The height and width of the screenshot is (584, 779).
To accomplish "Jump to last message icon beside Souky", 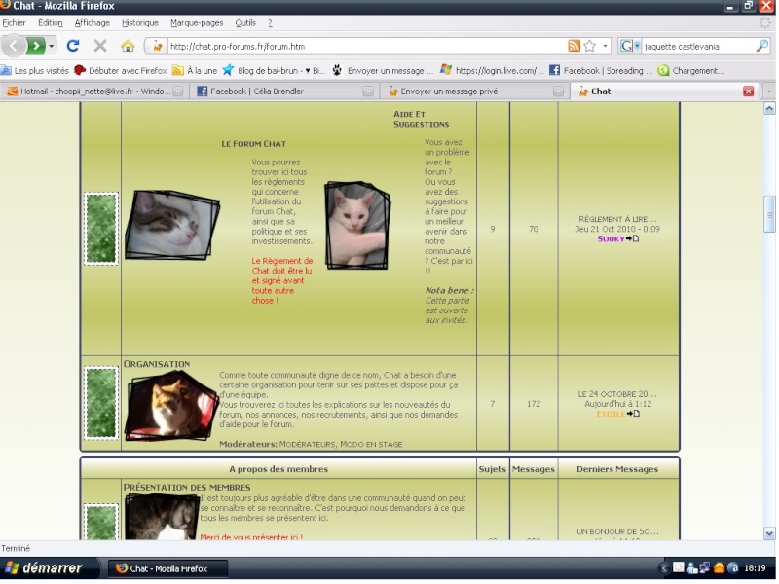I will coord(632,238).
